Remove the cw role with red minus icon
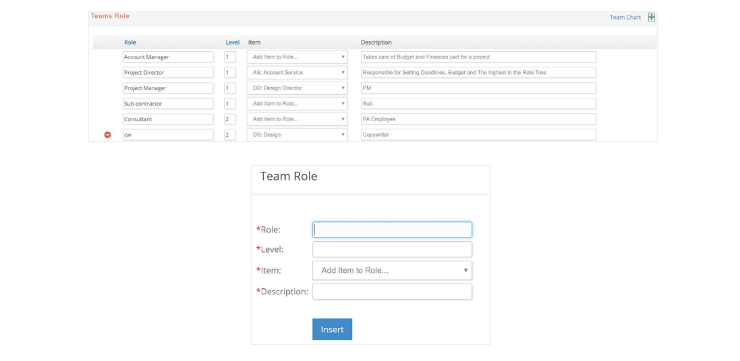 [108, 135]
